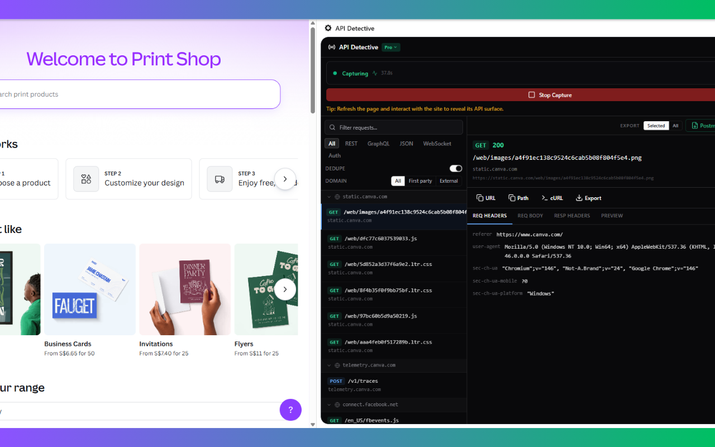
Task: Copy the request URL with the URL button
Action: [486, 198]
